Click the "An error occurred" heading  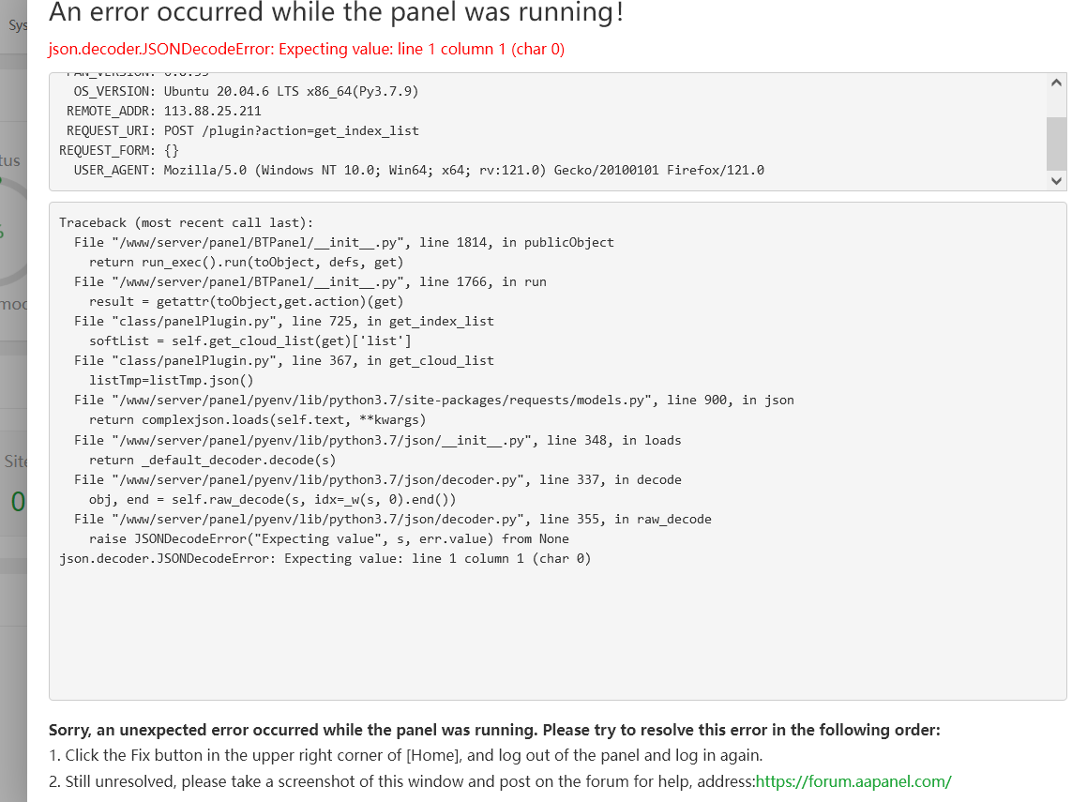pos(336,13)
